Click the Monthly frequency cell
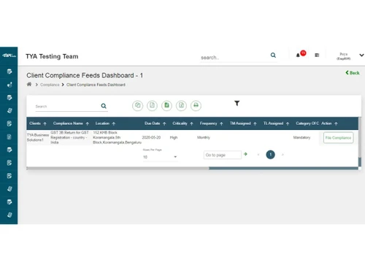The height and width of the screenshot is (274, 365). [204, 137]
